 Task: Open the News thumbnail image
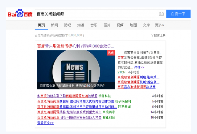tap(76, 70)
